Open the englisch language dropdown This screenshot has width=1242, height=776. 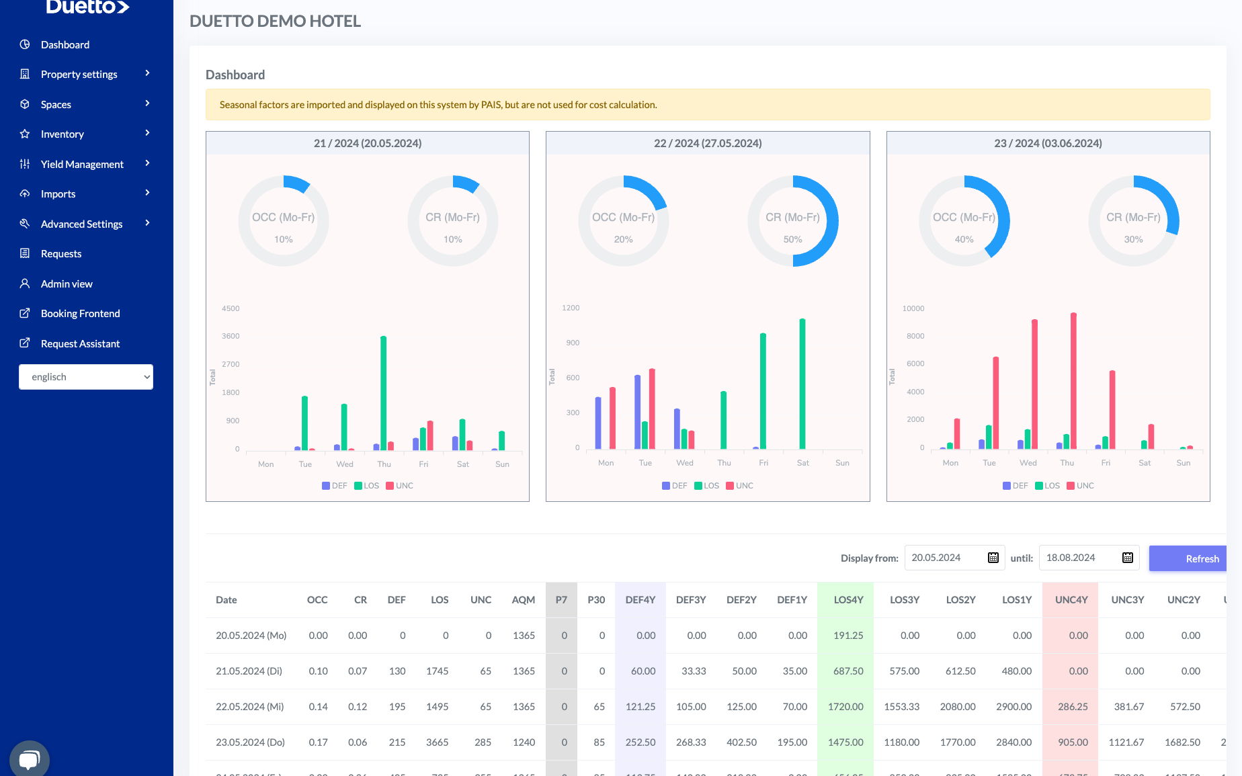86,377
